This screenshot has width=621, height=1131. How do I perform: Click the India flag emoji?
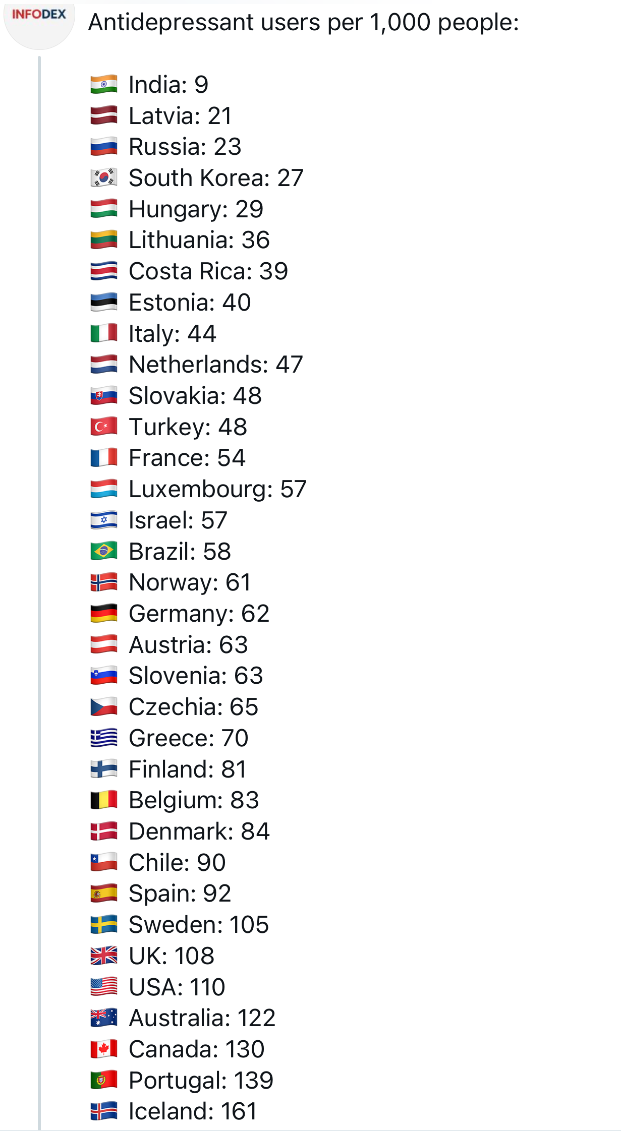(x=104, y=84)
